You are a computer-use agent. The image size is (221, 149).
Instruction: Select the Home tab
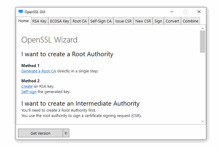tap(23, 21)
